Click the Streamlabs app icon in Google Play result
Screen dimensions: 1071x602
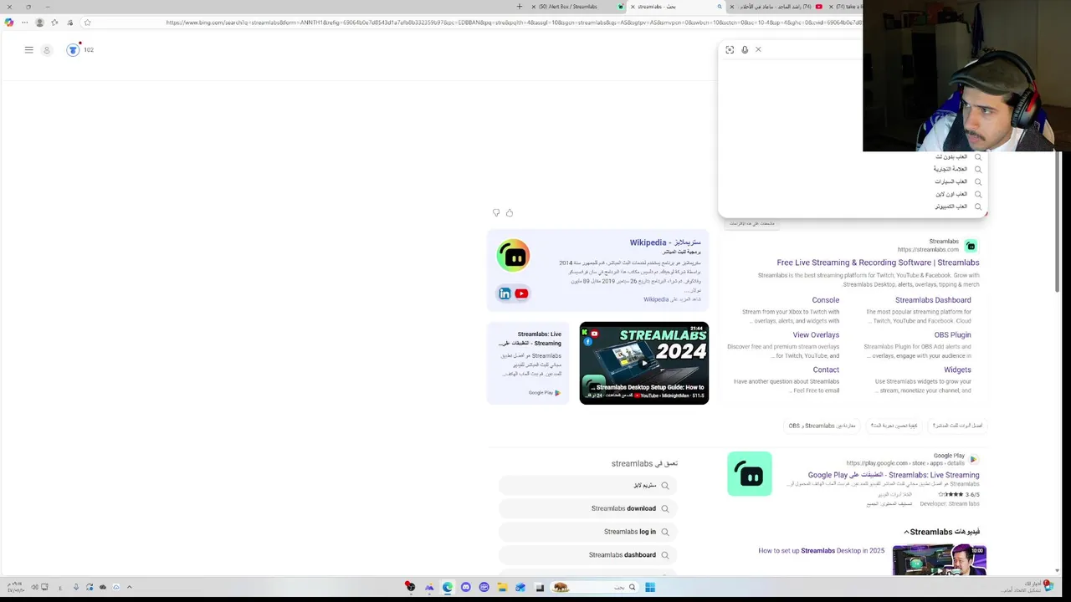pyautogui.click(x=750, y=474)
